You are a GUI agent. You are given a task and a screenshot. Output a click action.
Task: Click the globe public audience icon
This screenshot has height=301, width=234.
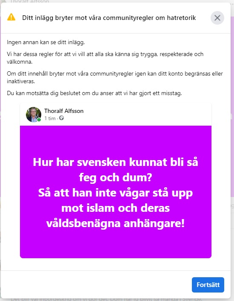61,118
